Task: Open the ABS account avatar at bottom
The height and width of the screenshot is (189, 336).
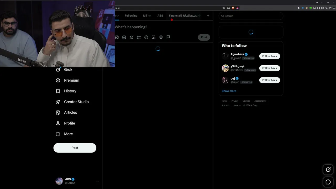Action: coord(59,181)
